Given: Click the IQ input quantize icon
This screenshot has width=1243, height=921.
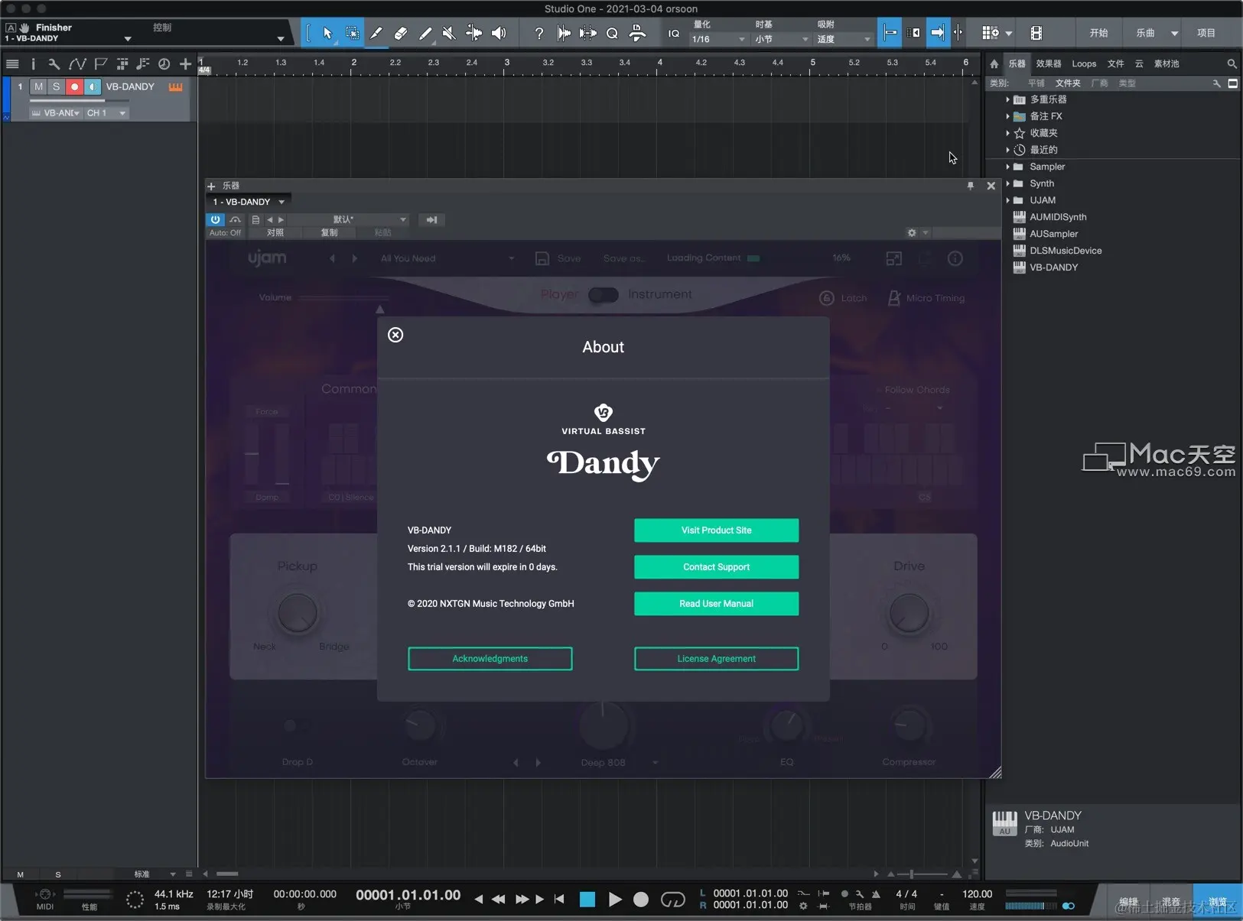Looking at the screenshot, I should tap(674, 34).
